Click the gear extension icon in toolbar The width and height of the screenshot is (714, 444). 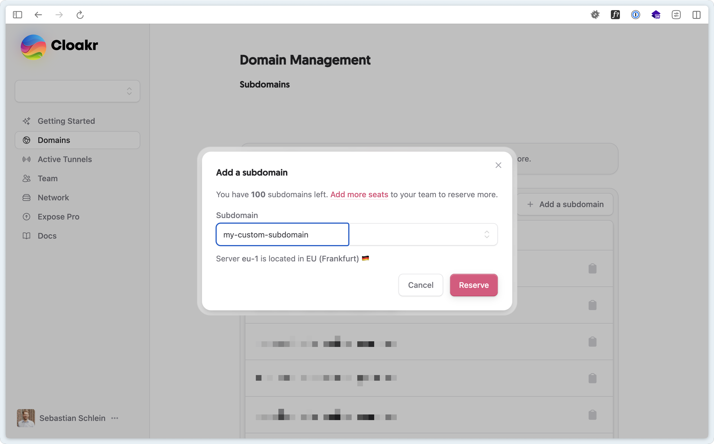[595, 15]
